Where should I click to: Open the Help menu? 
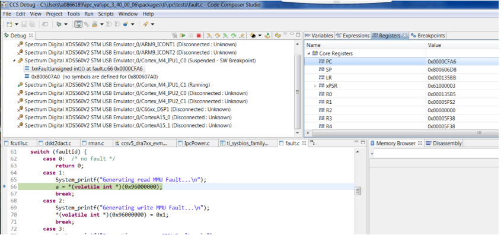pyautogui.click(x=148, y=14)
